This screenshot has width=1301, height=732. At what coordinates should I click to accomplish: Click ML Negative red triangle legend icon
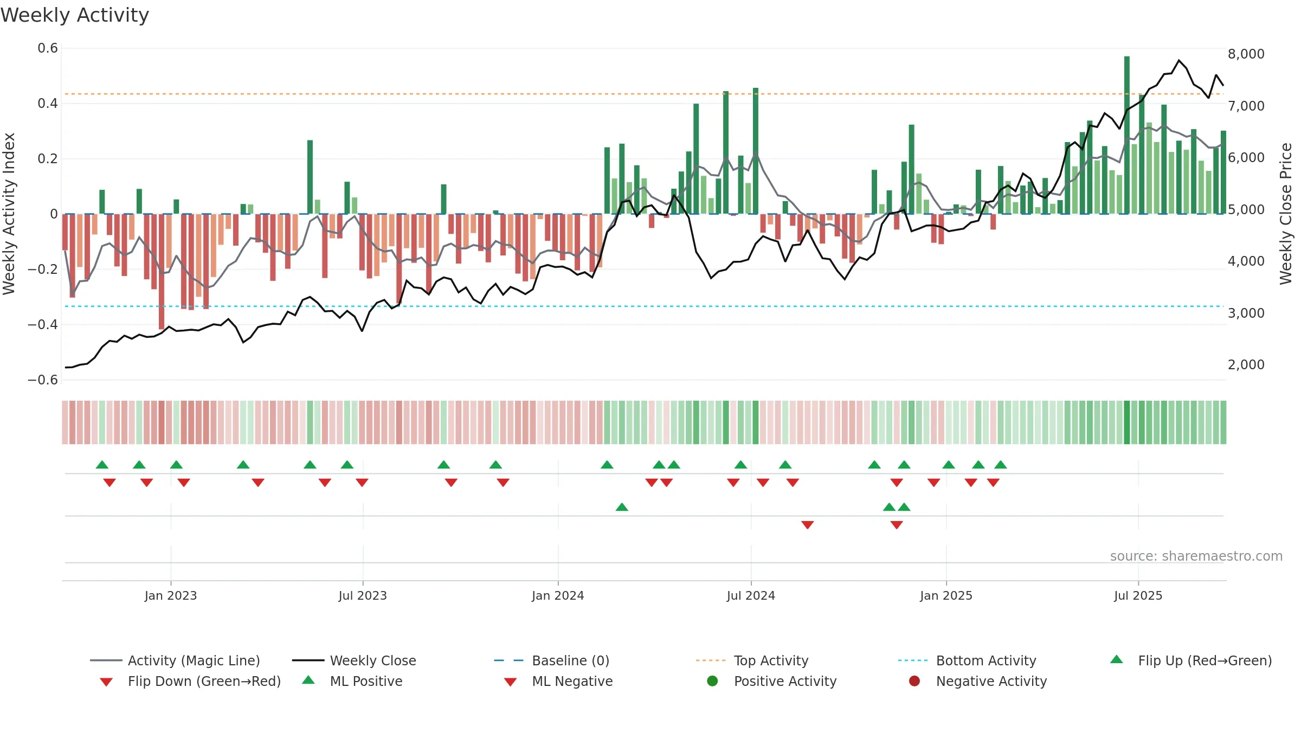(510, 682)
